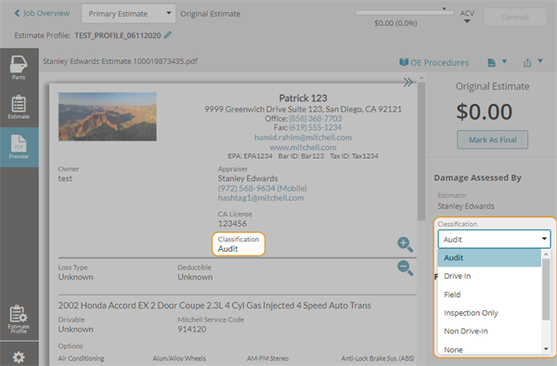The height and width of the screenshot is (366, 557).
Task: Click Estimator name Stanley Edwards
Action: tap(466, 206)
